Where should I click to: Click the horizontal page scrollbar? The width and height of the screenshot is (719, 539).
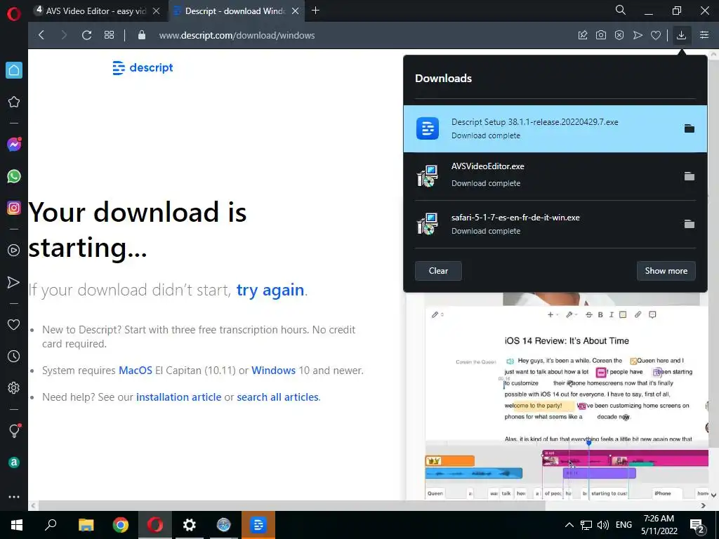291,505
